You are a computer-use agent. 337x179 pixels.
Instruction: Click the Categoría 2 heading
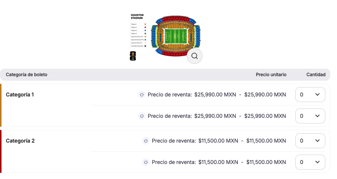tap(20, 141)
